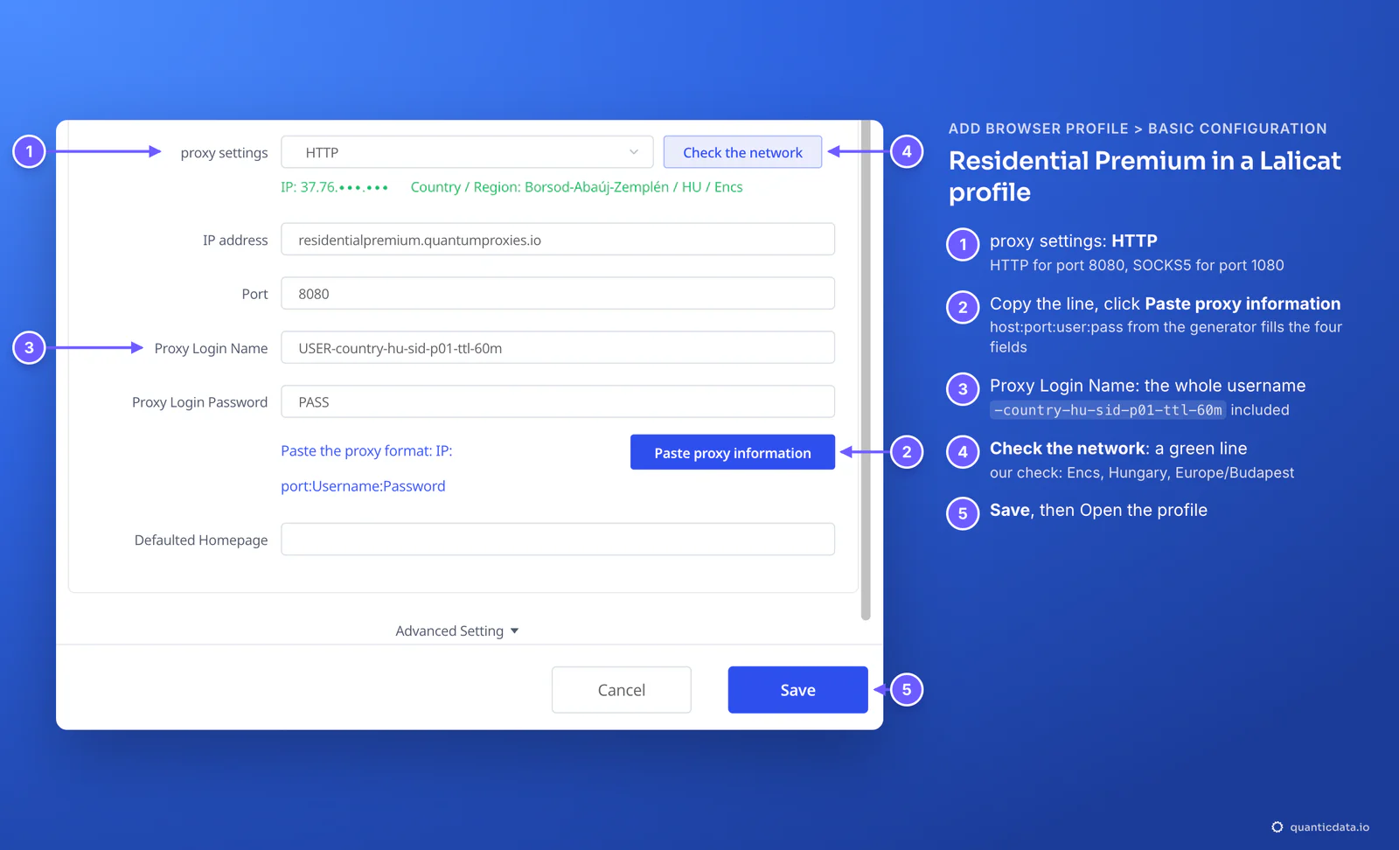The width and height of the screenshot is (1399, 850).
Task: Click the Cancel button
Action: (622, 690)
